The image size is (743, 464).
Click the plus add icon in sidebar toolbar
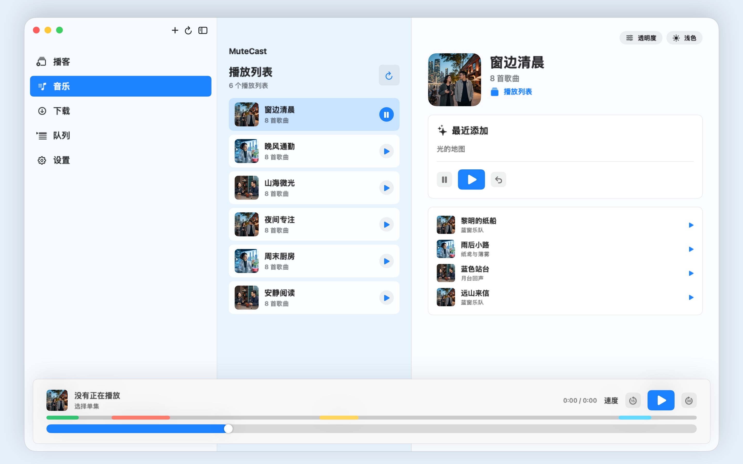[x=175, y=30]
